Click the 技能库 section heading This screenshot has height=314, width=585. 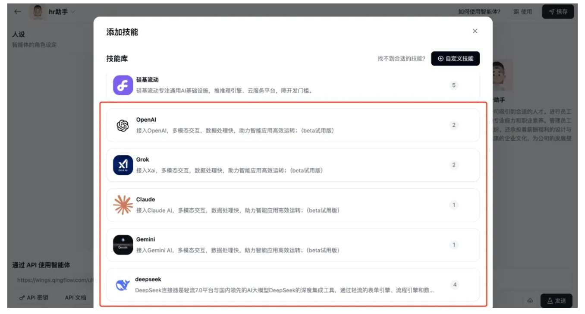coord(117,59)
